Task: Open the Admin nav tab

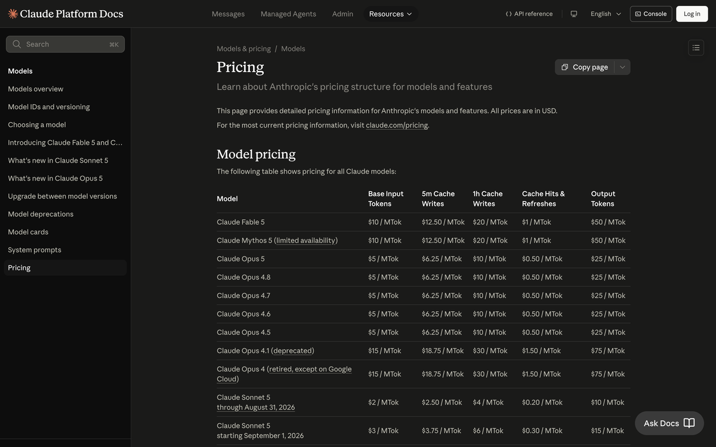Action: pos(342,14)
